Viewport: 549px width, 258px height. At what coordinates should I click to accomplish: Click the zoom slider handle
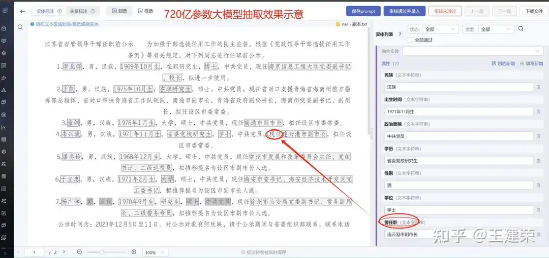point(102,252)
